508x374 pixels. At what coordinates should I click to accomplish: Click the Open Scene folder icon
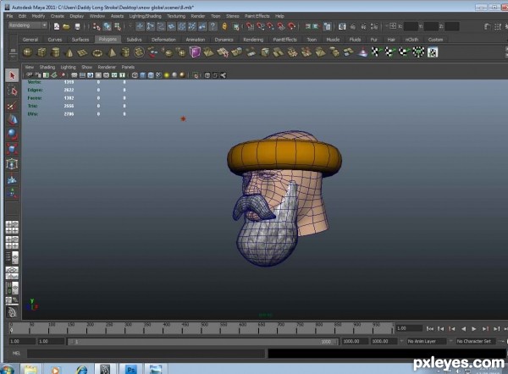pos(66,26)
